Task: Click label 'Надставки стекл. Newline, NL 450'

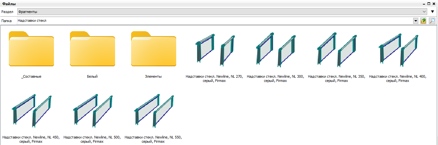Action: 31,139
